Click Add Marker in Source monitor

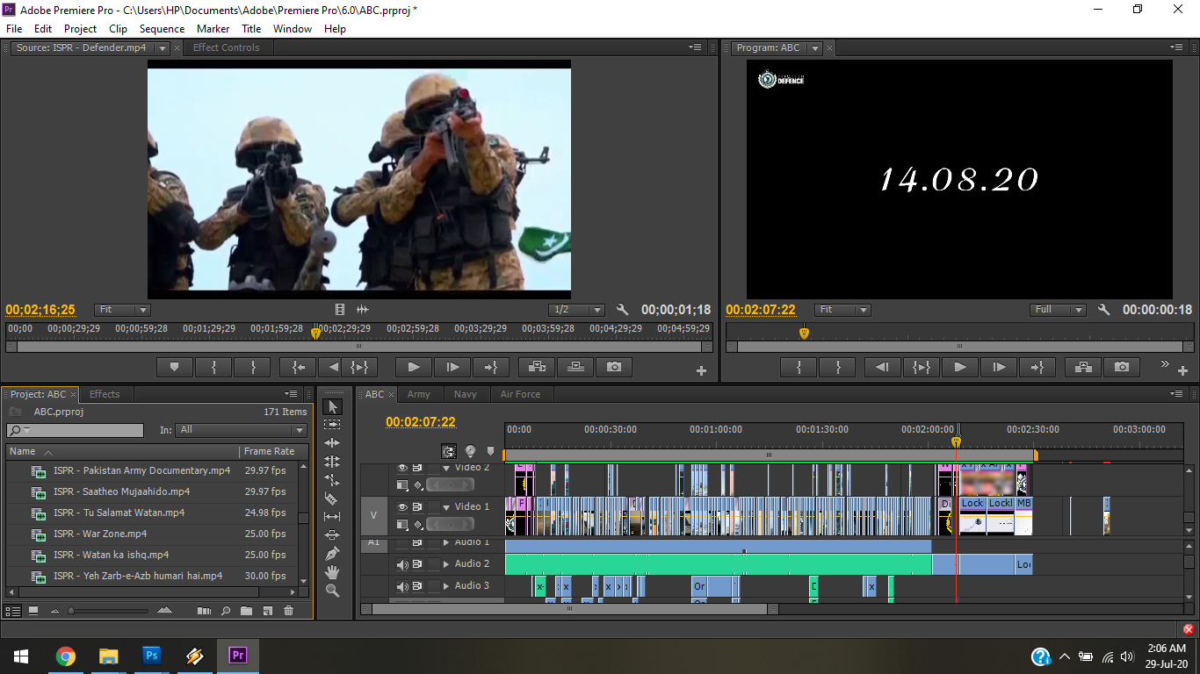(x=174, y=367)
